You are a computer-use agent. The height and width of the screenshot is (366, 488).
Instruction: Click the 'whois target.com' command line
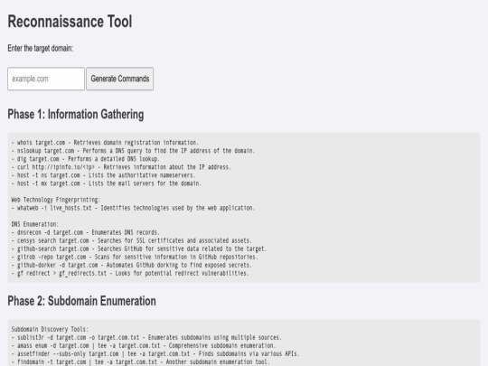[x=105, y=143]
